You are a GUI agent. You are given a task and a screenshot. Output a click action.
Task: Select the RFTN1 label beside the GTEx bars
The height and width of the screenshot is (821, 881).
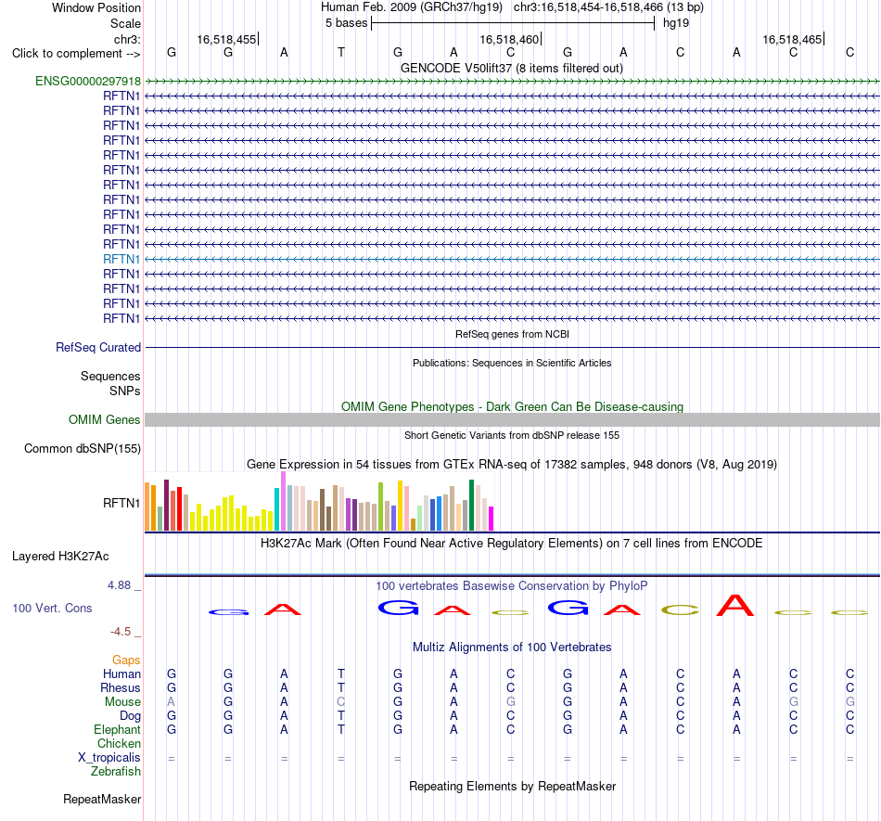click(x=121, y=503)
